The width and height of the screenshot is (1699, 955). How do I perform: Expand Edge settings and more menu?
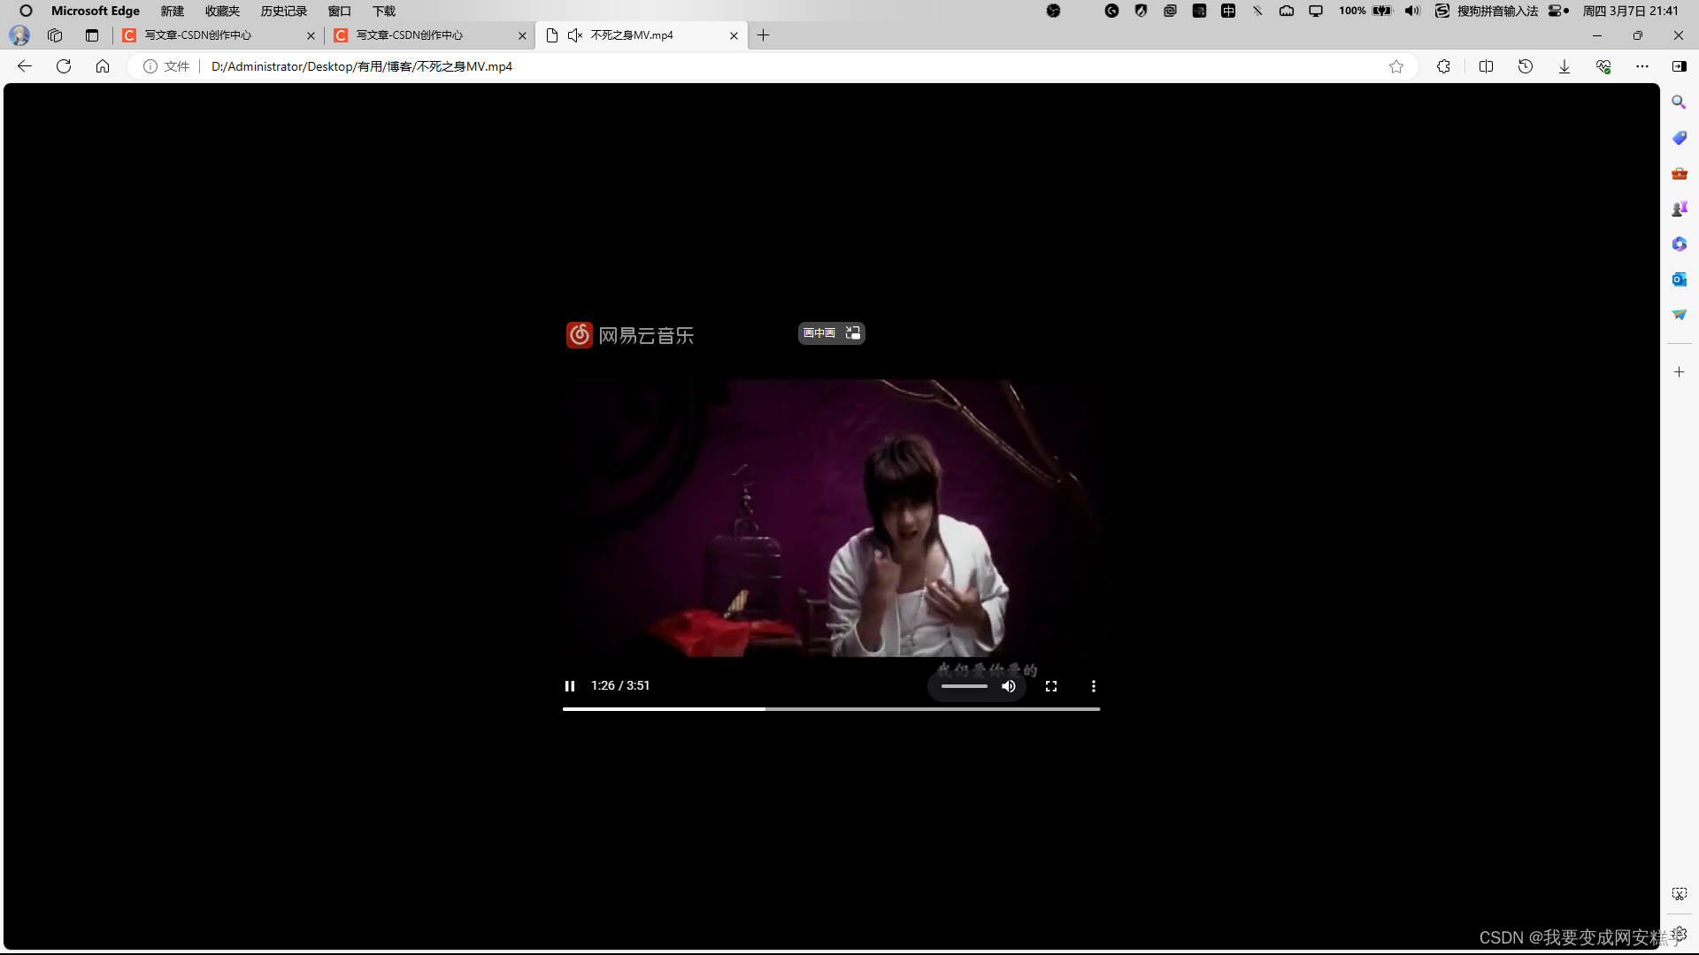click(1642, 66)
